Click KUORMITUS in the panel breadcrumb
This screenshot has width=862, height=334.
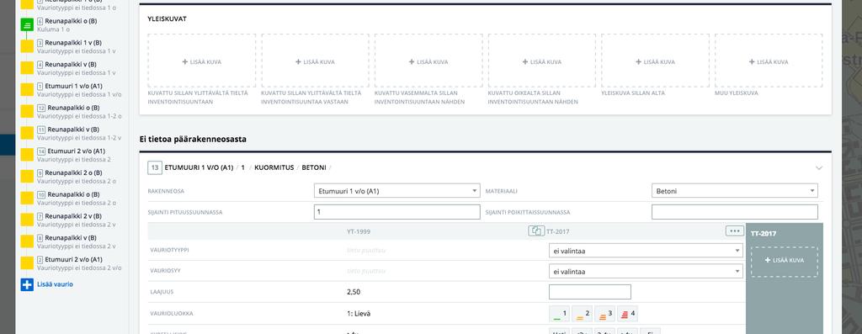point(274,168)
